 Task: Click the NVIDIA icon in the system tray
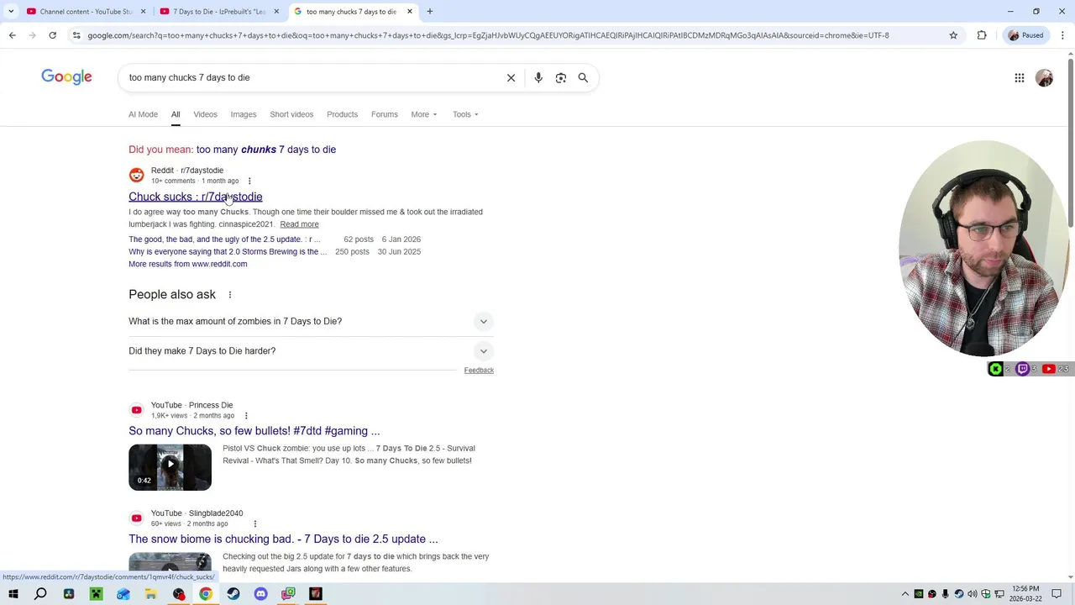[918, 594]
